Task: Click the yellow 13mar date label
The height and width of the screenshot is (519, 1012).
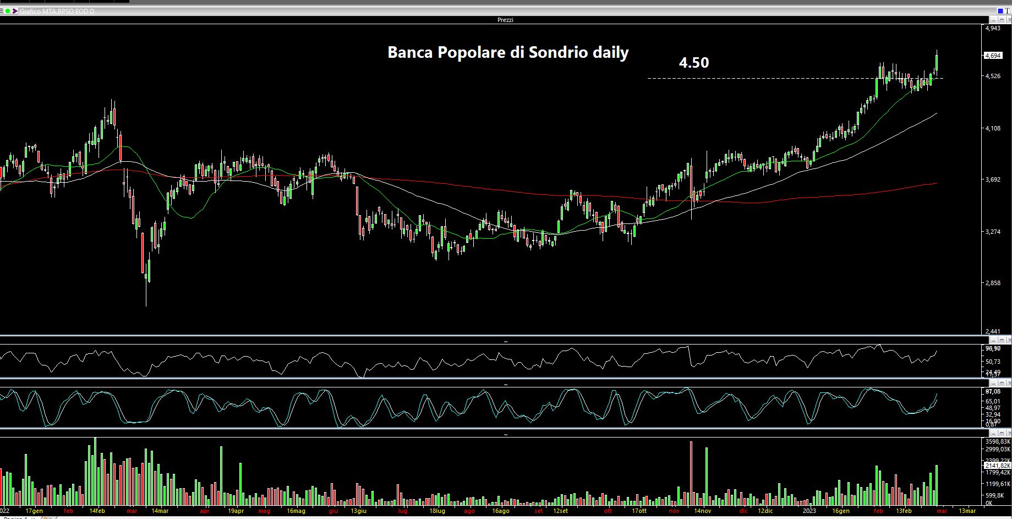Action: tap(967, 511)
